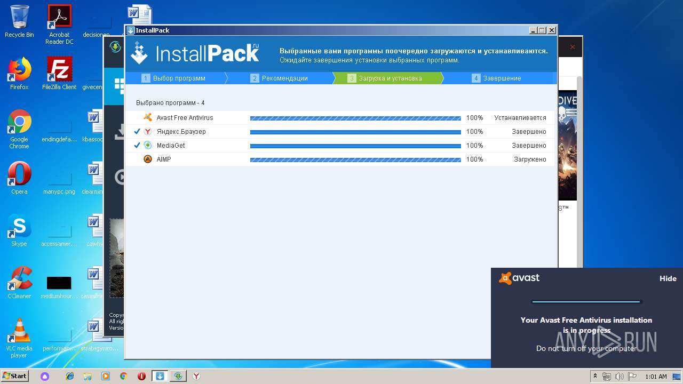Image resolution: width=683 pixels, height=384 pixels.
Task: Select the Acrobat Reader DC desktop shortcut
Action: (x=59, y=25)
